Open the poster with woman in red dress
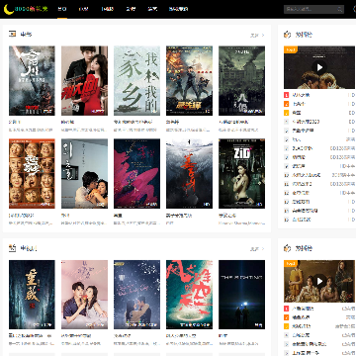This screenshot has height=356, width=356. [x=84, y=81]
